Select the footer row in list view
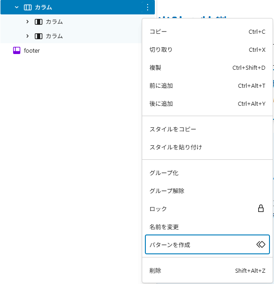The width and height of the screenshot is (274, 284). click(78, 50)
